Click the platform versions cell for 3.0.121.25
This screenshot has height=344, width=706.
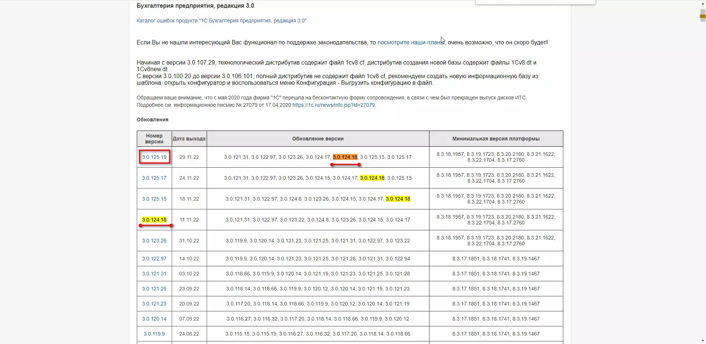tap(496, 289)
